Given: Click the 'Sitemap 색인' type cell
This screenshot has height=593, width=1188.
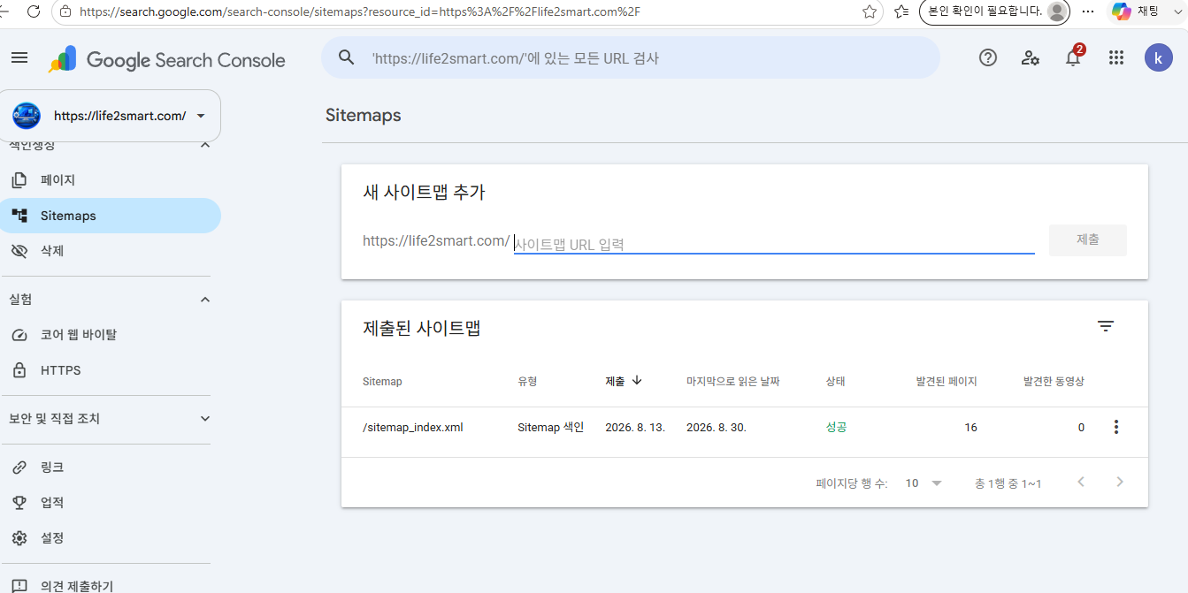Looking at the screenshot, I should tap(551, 428).
